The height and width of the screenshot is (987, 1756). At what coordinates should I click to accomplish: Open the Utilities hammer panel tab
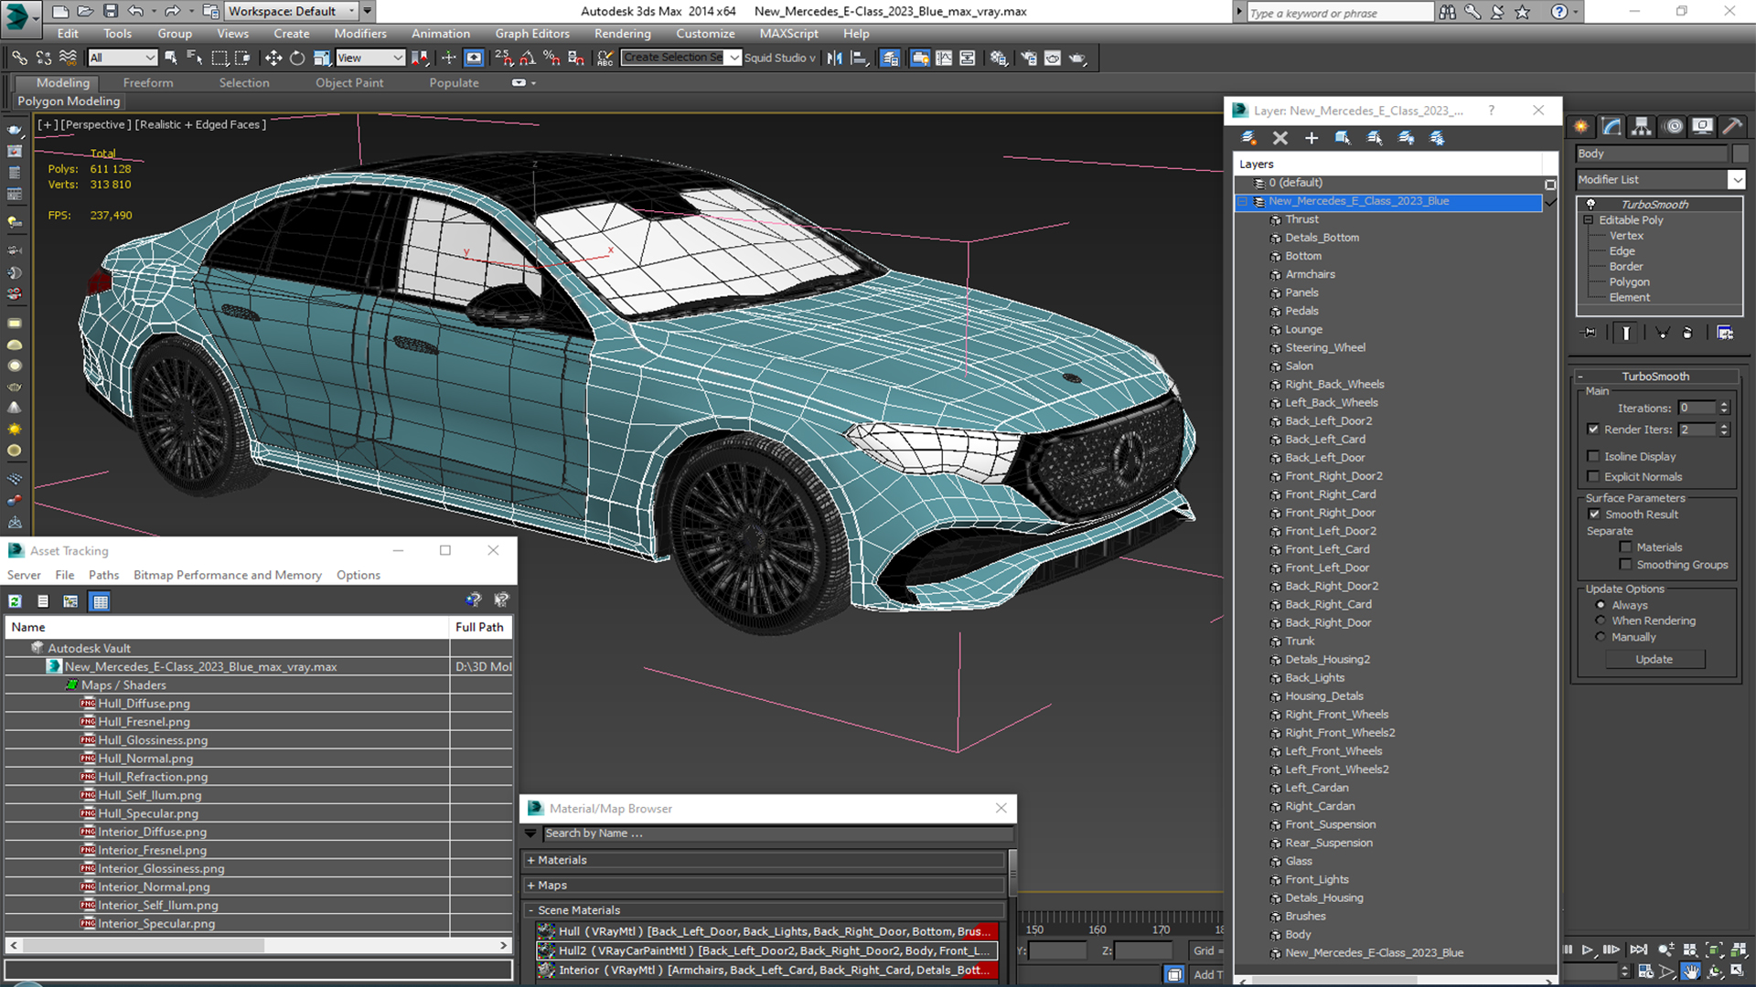[1731, 126]
